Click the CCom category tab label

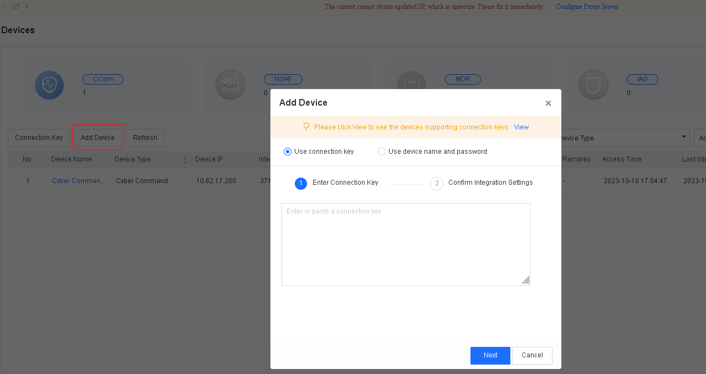pyautogui.click(x=103, y=79)
